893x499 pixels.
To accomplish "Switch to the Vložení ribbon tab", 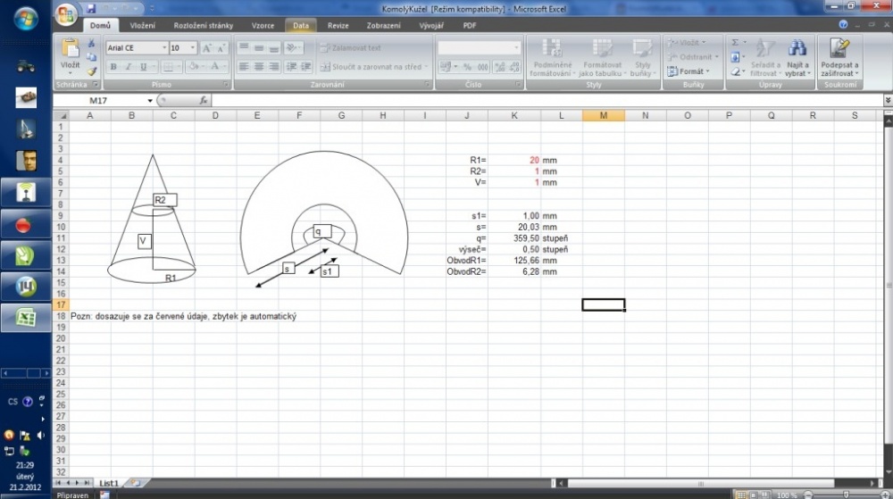I will coord(142,26).
